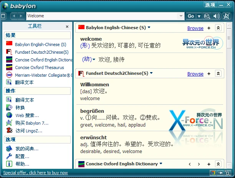This screenshot has height=178, width=235.
Task: Click the 配置 wrench icon
Action: pos(9,156)
